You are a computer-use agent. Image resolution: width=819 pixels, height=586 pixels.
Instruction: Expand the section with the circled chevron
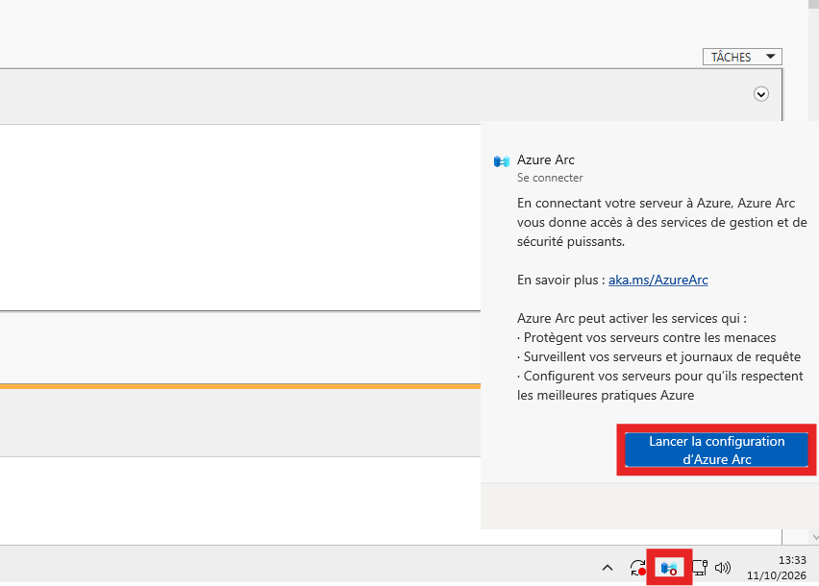point(761,94)
